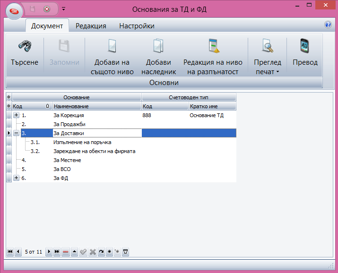This screenshot has height=273, width=338.
Task: Click Добави на същото ниво
Action: (112, 57)
